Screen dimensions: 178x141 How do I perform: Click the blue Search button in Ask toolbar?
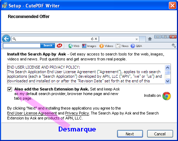pos(48,46)
